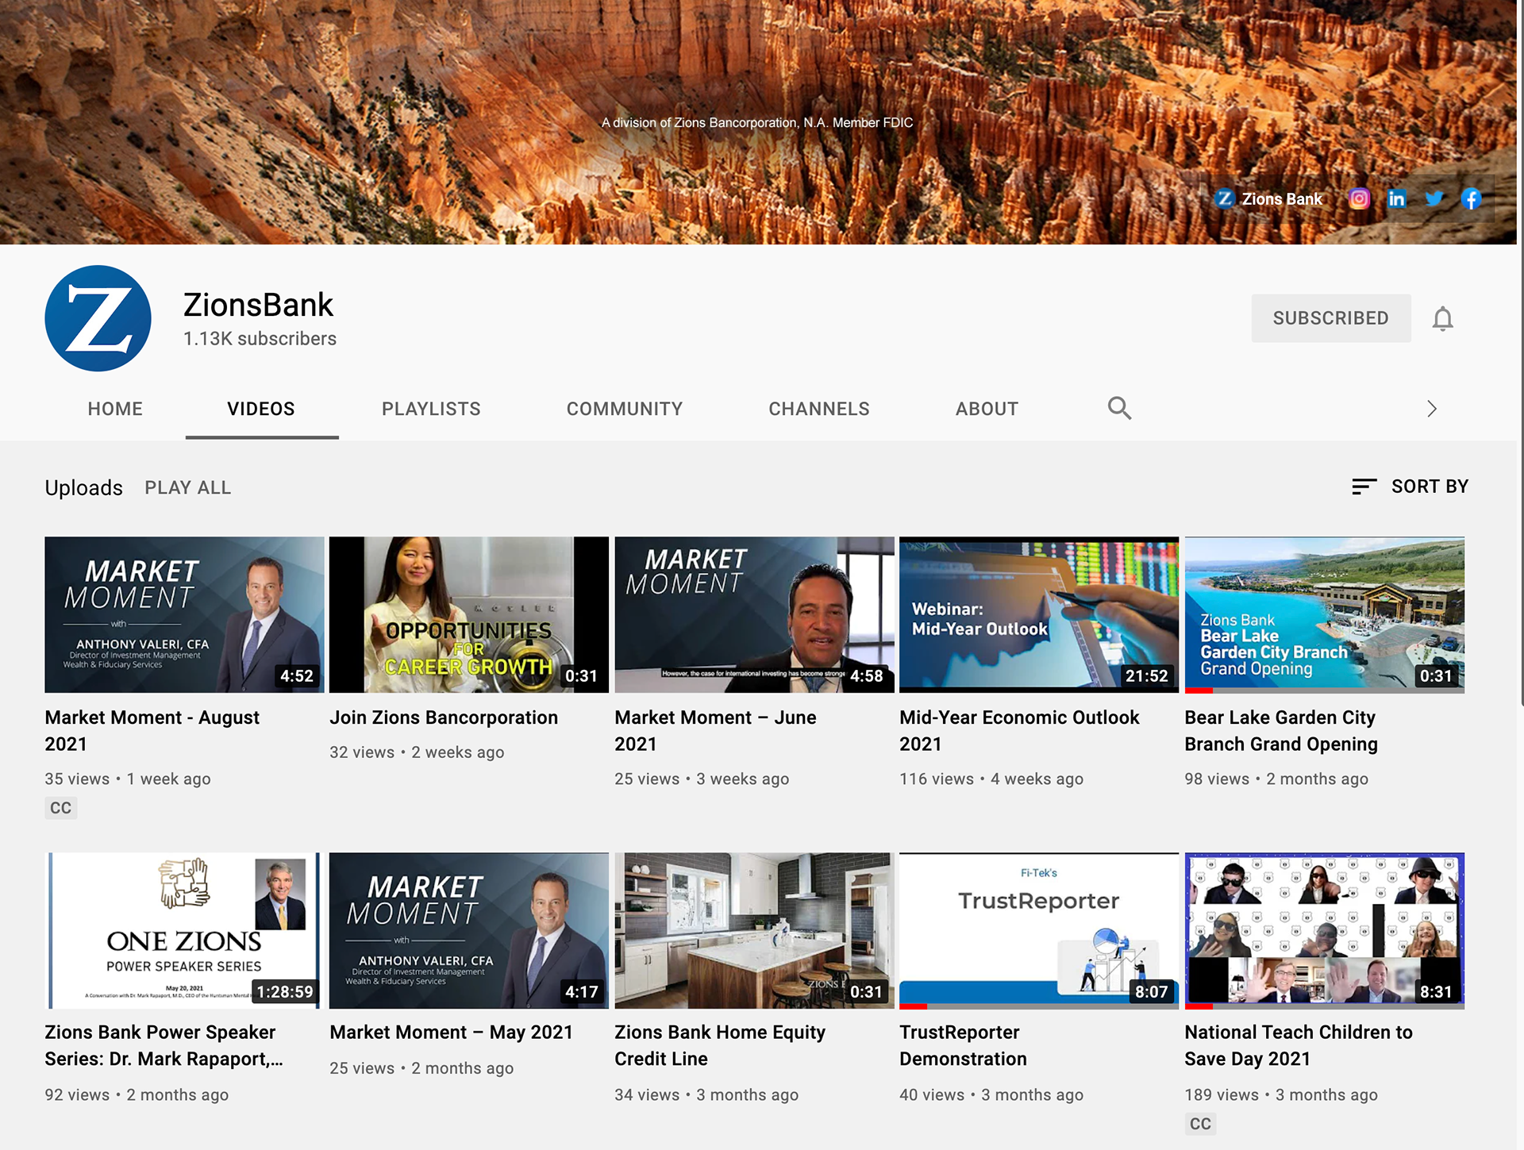Open the LinkedIn link in the banner

[x=1396, y=198]
